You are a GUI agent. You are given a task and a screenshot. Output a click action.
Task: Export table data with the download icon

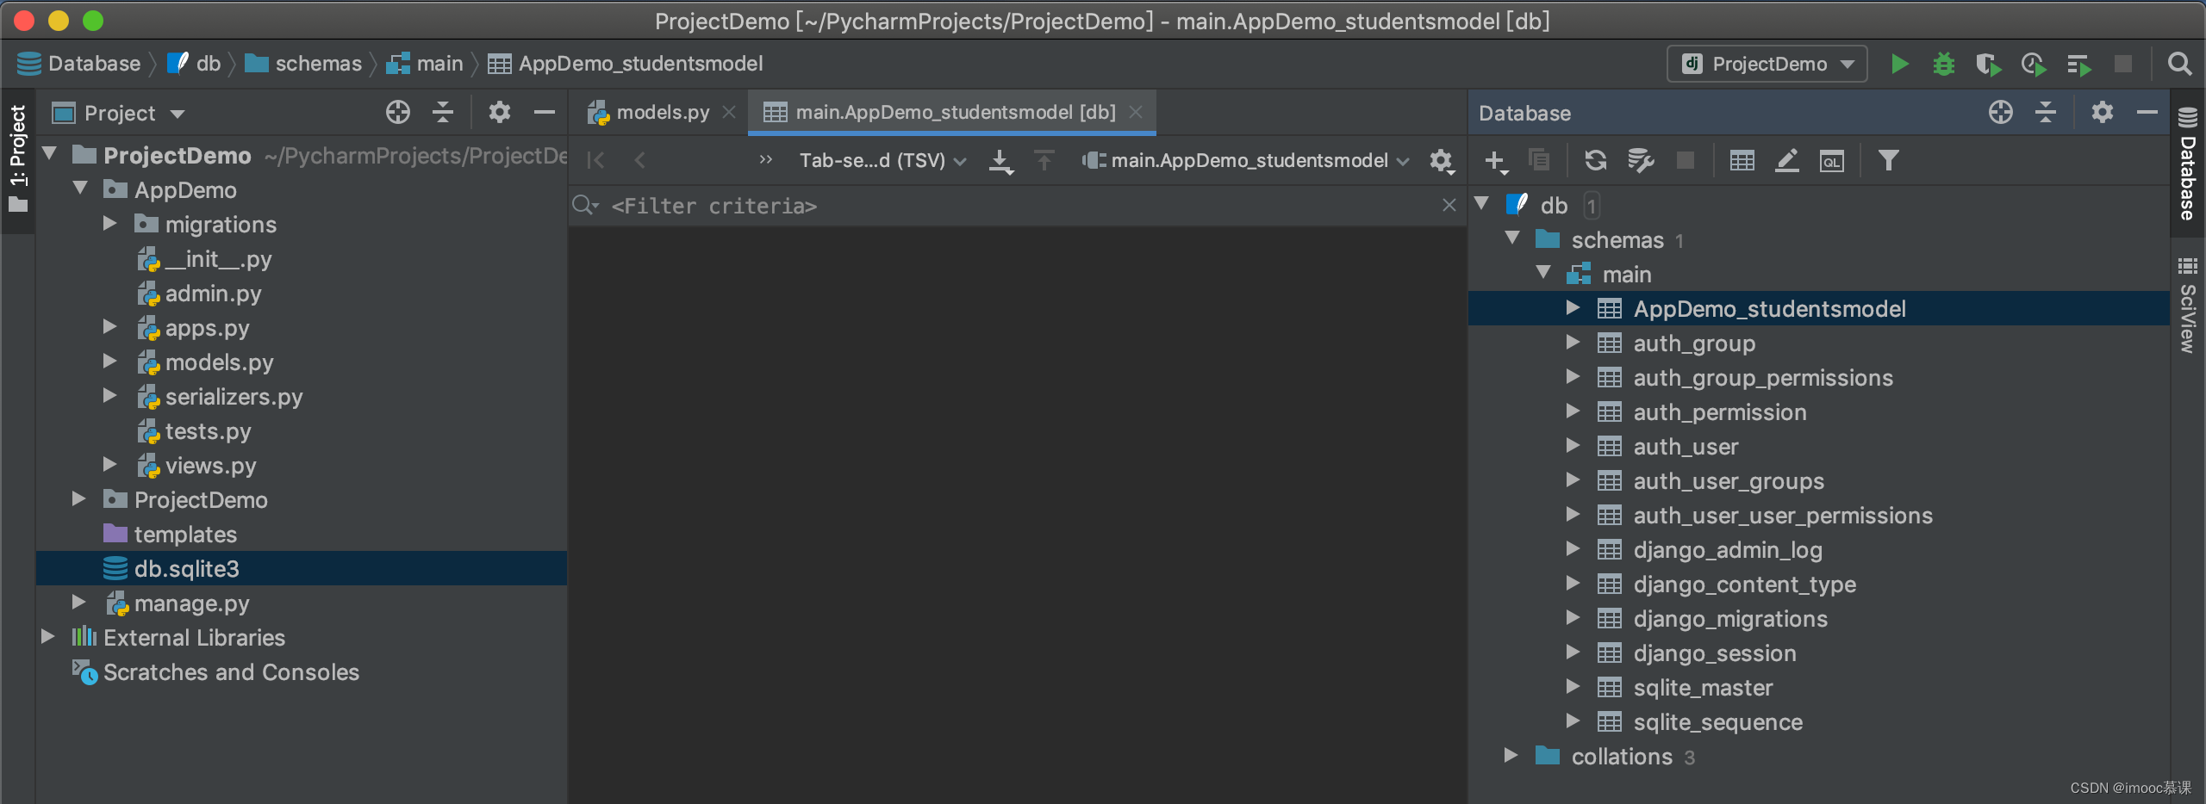[x=1000, y=160]
